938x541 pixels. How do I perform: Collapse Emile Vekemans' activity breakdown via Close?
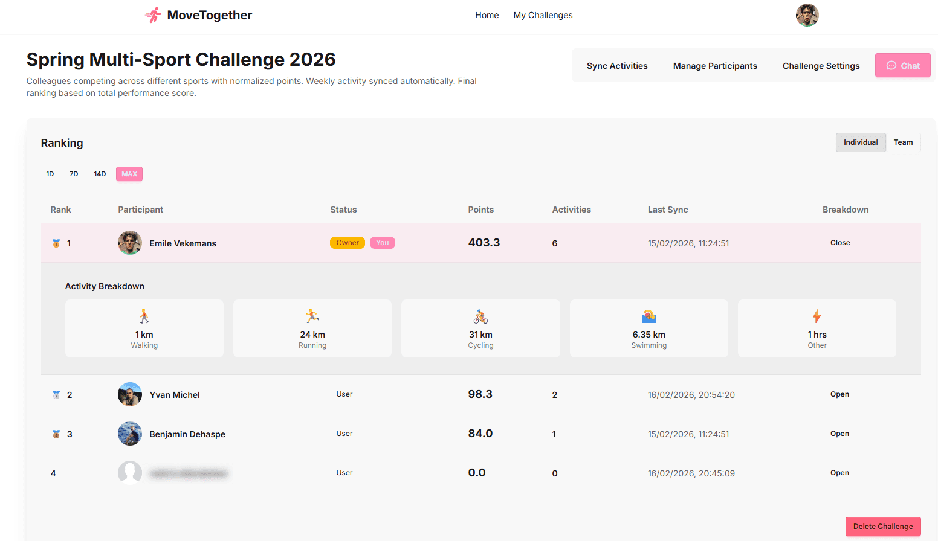tap(840, 242)
